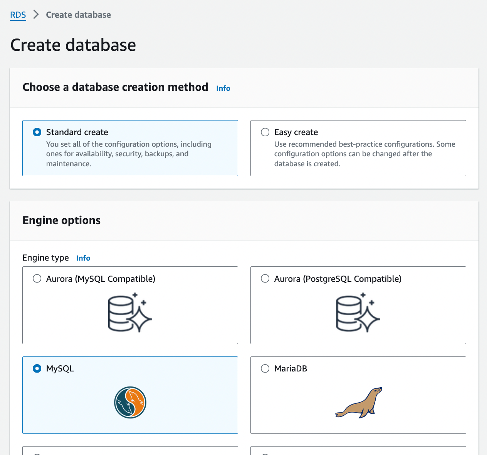487x455 pixels.
Task: Click the Easy create description text
Action: (365, 154)
